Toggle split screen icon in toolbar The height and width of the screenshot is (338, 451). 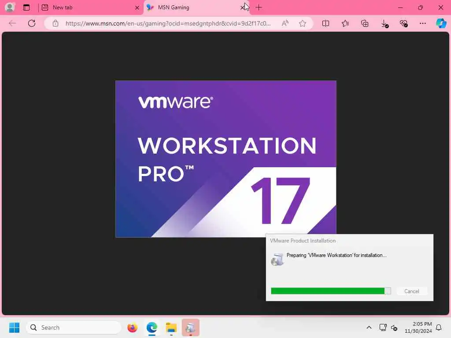coord(325,23)
